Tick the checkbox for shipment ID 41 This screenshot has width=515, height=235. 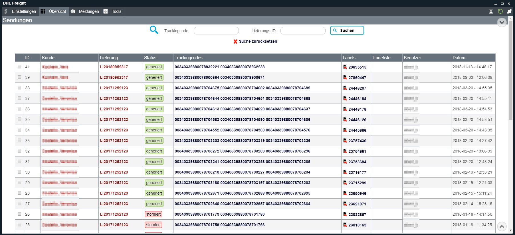pyautogui.click(x=19, y=67)
